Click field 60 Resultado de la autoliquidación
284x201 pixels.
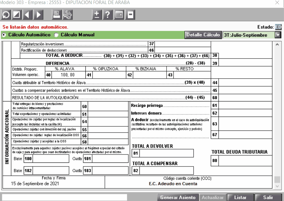[x=245, y=98]
